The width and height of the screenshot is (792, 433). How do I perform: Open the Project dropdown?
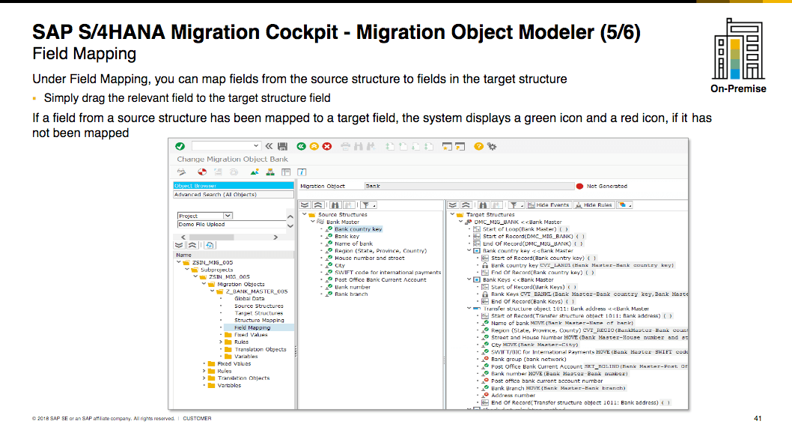click(x=228, y=216)
